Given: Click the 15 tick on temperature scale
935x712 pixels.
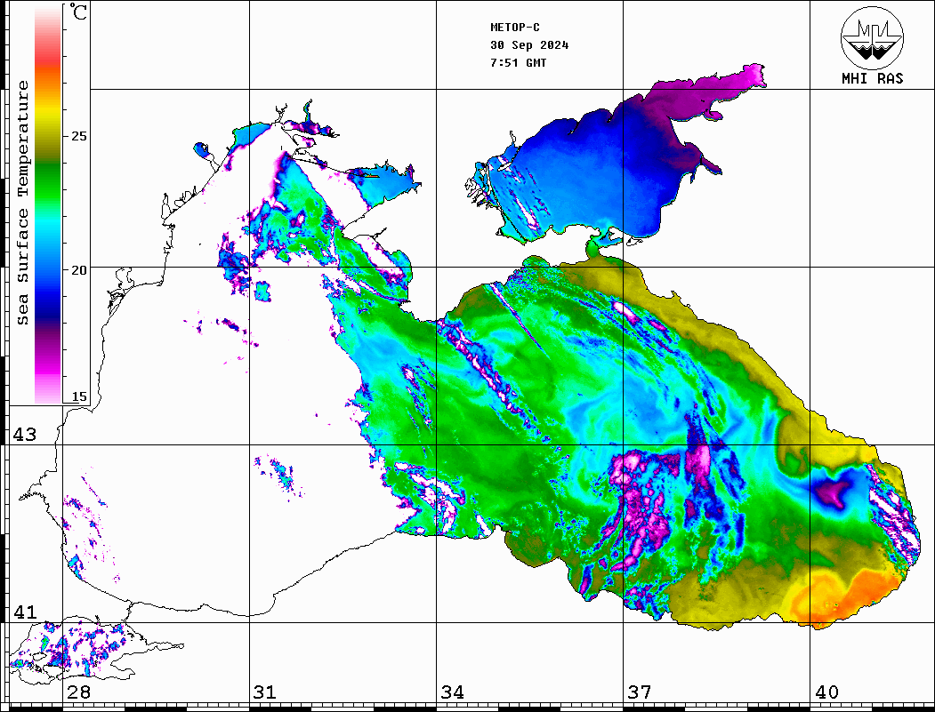Looking at the screenshot, I should (78, 396).
